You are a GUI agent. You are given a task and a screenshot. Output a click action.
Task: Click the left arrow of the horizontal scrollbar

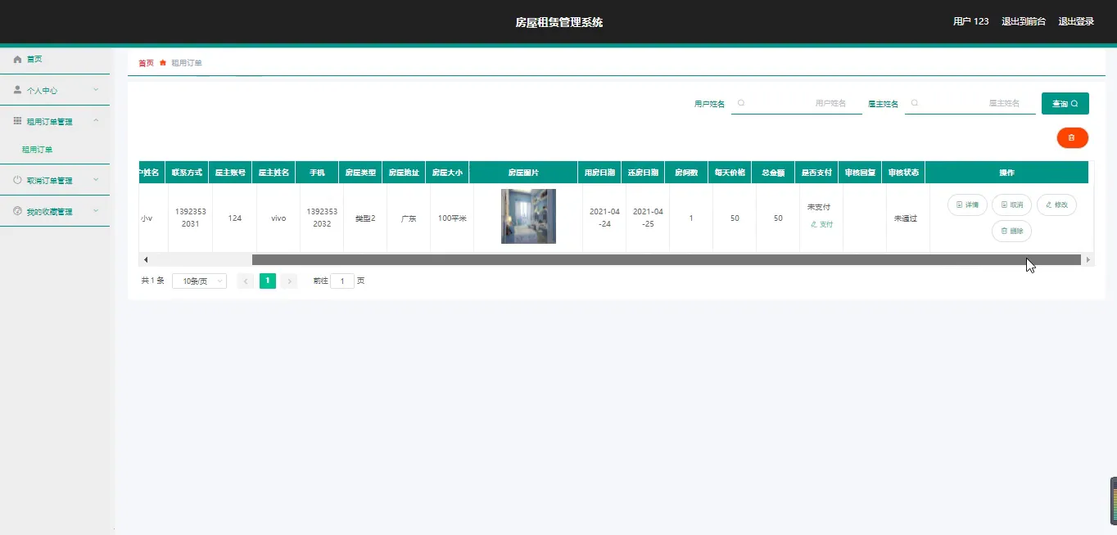[145, 259]
